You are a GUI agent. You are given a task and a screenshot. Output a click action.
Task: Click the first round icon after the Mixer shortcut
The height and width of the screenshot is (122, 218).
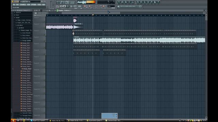coord(138,2)
